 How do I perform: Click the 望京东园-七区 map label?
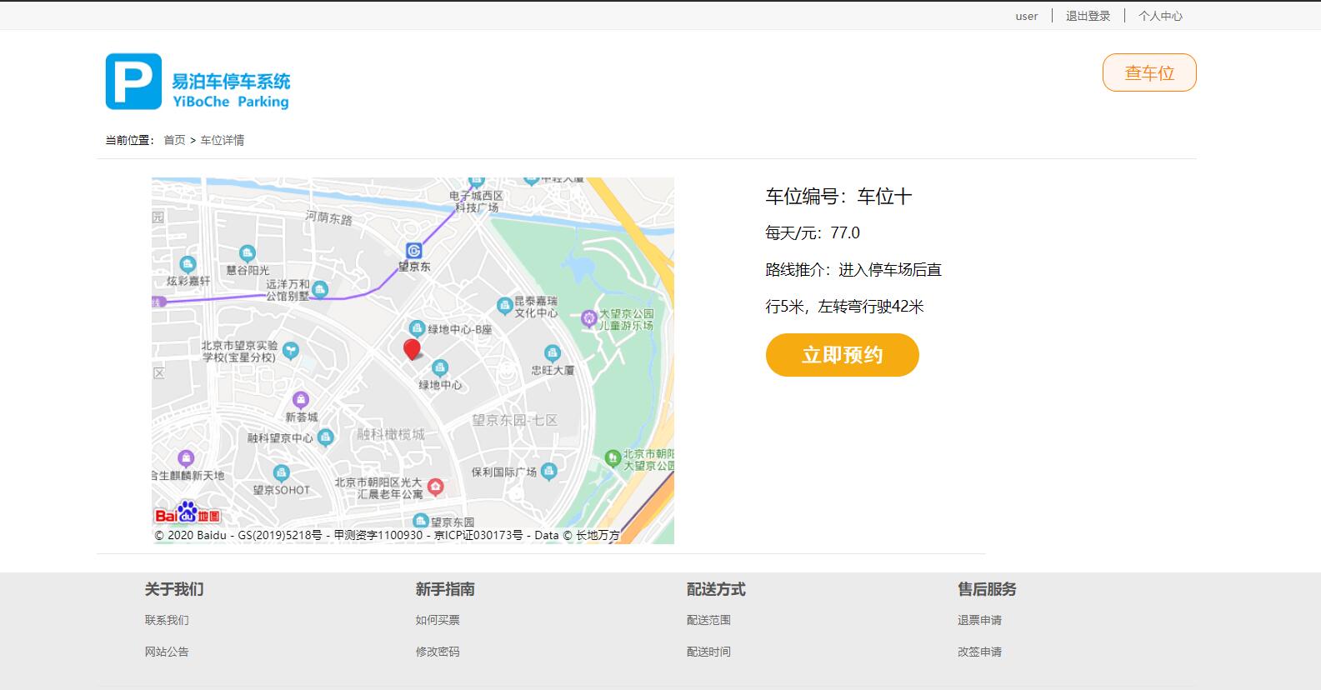coord(515,420)
